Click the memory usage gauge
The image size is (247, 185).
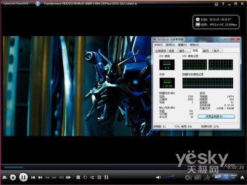(x=167, y=83)
